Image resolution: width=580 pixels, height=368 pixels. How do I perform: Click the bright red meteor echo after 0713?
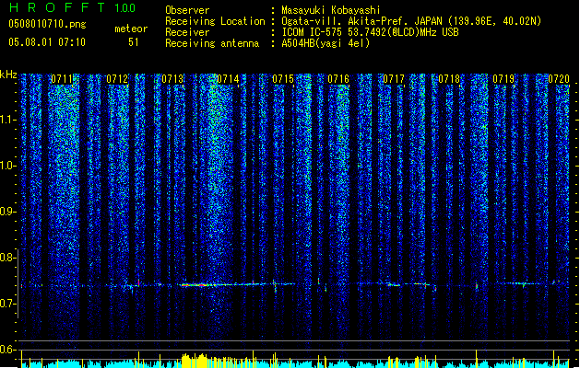pyautogui.click(x=195, y=285)
